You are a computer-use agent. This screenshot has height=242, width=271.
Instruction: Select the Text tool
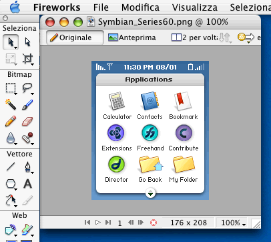pos(27,184)
